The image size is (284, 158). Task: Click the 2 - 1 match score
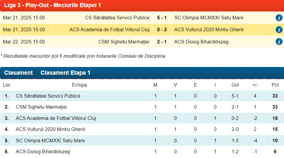point(162,42)
